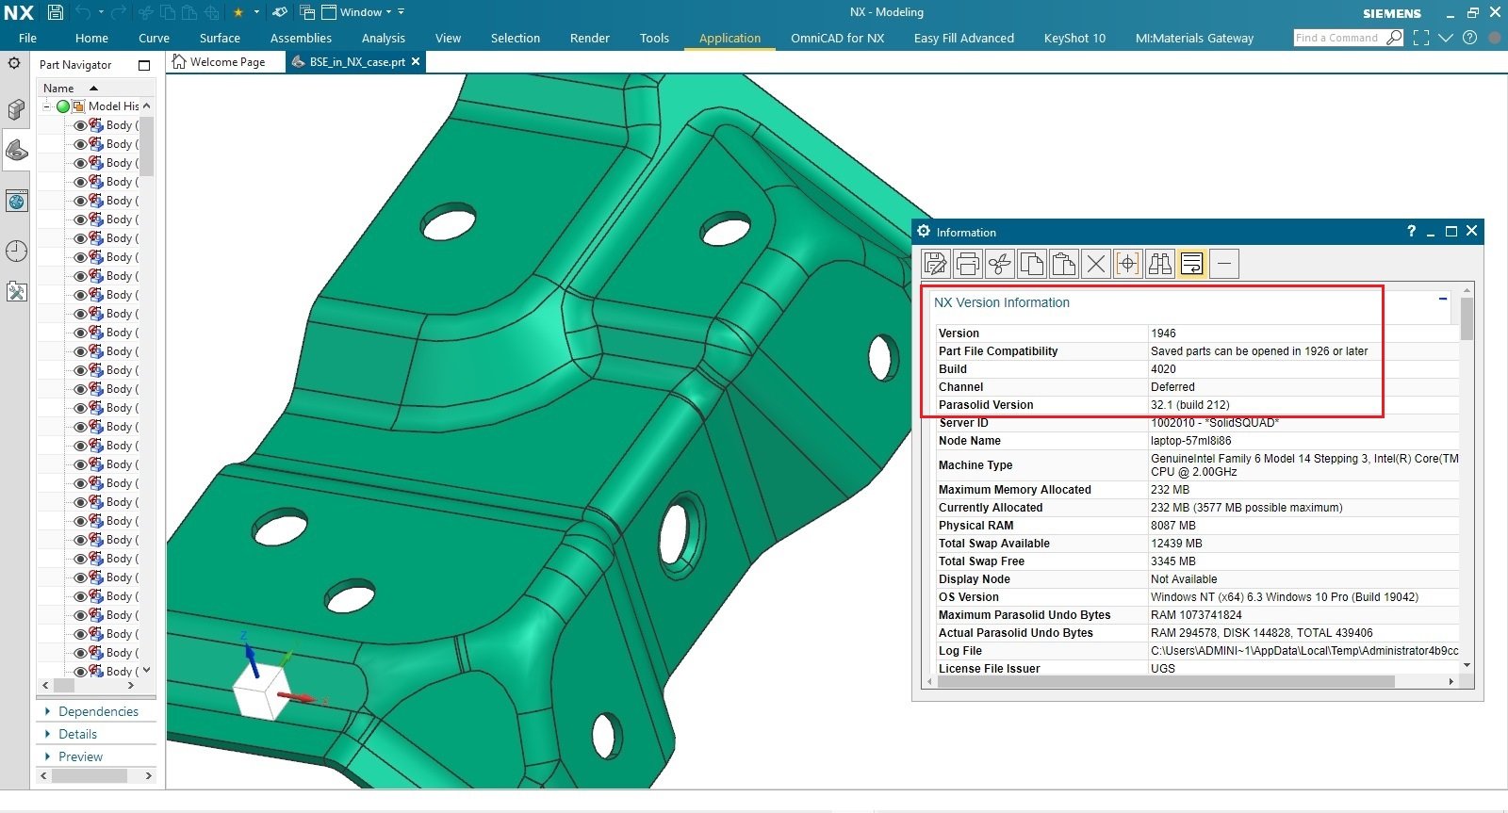Viewport: 1508px width, 813px height.
Task: Click the Copy icon in Information window
Action: (x=1032, y=264)
